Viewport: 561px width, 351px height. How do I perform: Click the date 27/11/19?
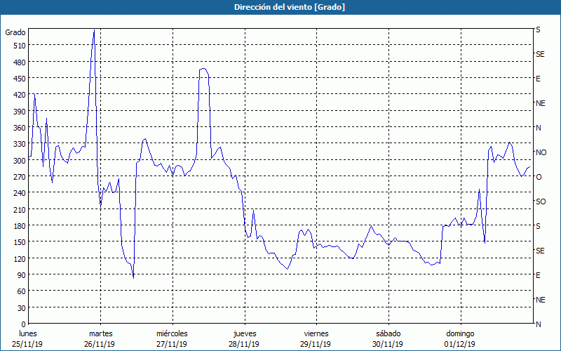click(171, 344)
